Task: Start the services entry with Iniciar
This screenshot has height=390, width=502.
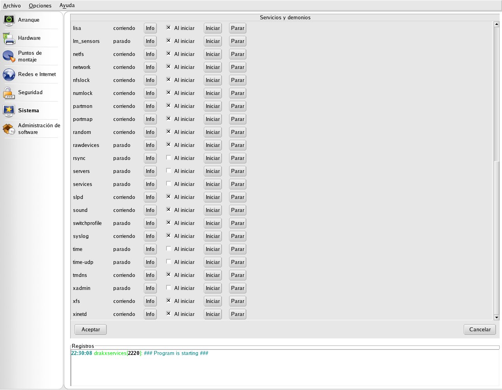Action: 213,184
